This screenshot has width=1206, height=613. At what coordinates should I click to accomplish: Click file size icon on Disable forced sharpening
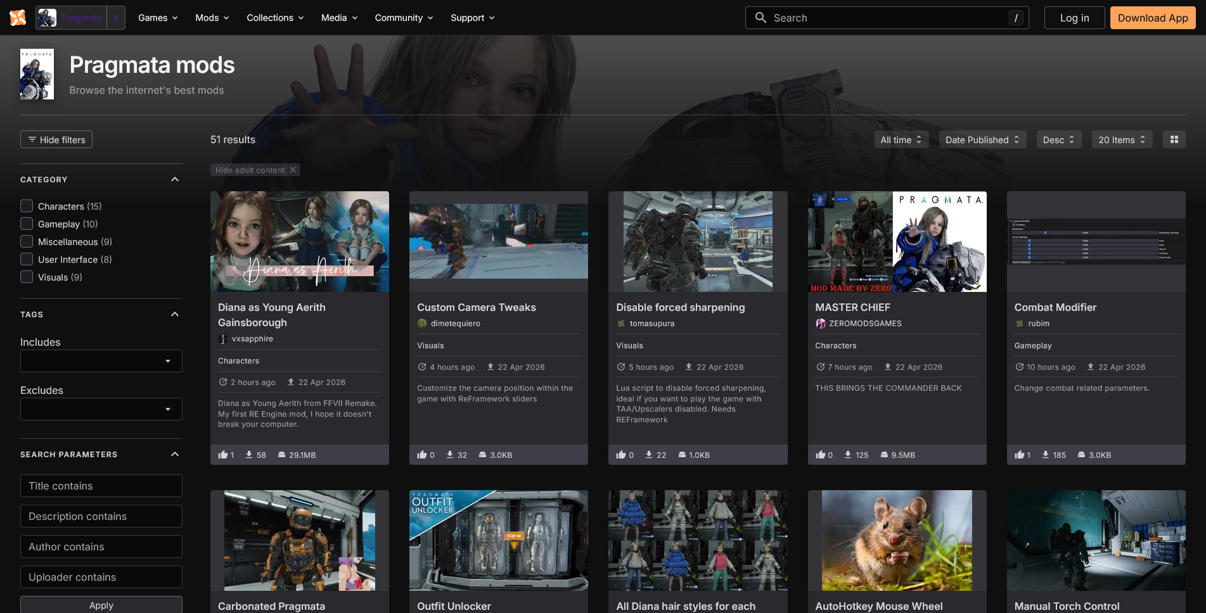click(x=682, y=455)
